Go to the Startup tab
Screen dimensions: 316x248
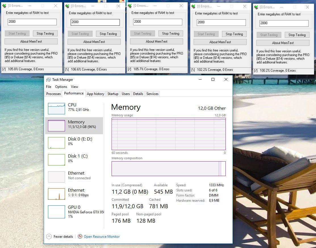click(x=113, y=94)
